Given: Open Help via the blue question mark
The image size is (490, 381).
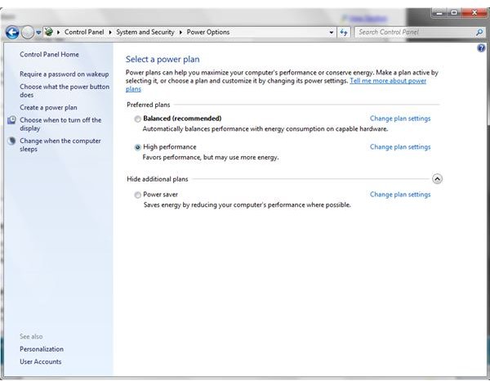Looking at the screenshot, I should [x=481, y=48].
